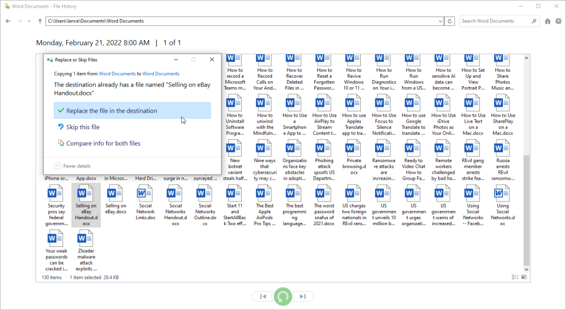
Task: Click the source Word Documents link
Action: (x=117, y=74)
